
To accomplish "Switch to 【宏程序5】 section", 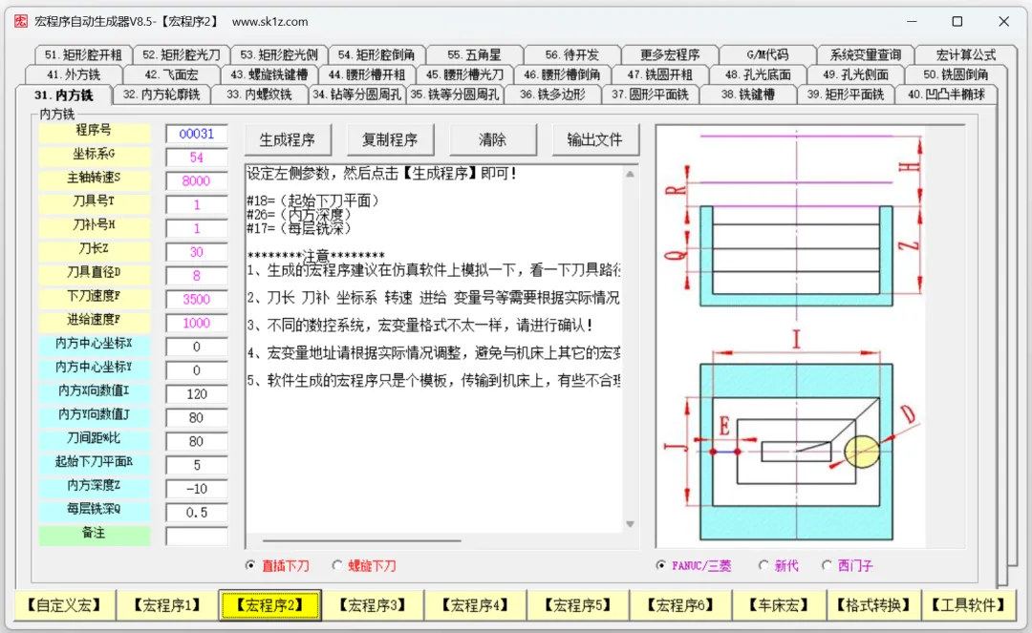I will click(x=578, y=604).
